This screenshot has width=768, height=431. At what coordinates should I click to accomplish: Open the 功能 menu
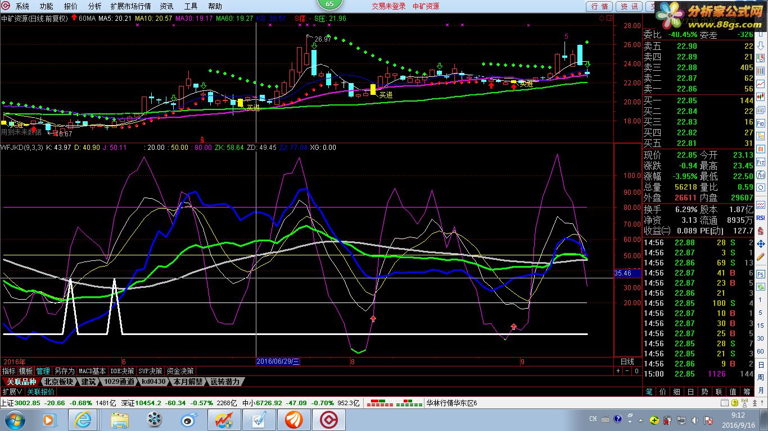(x=47, y=6)
